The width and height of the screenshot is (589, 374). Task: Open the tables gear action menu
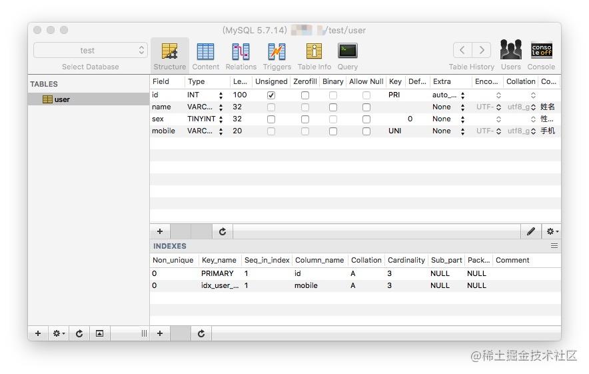(59, 333)
